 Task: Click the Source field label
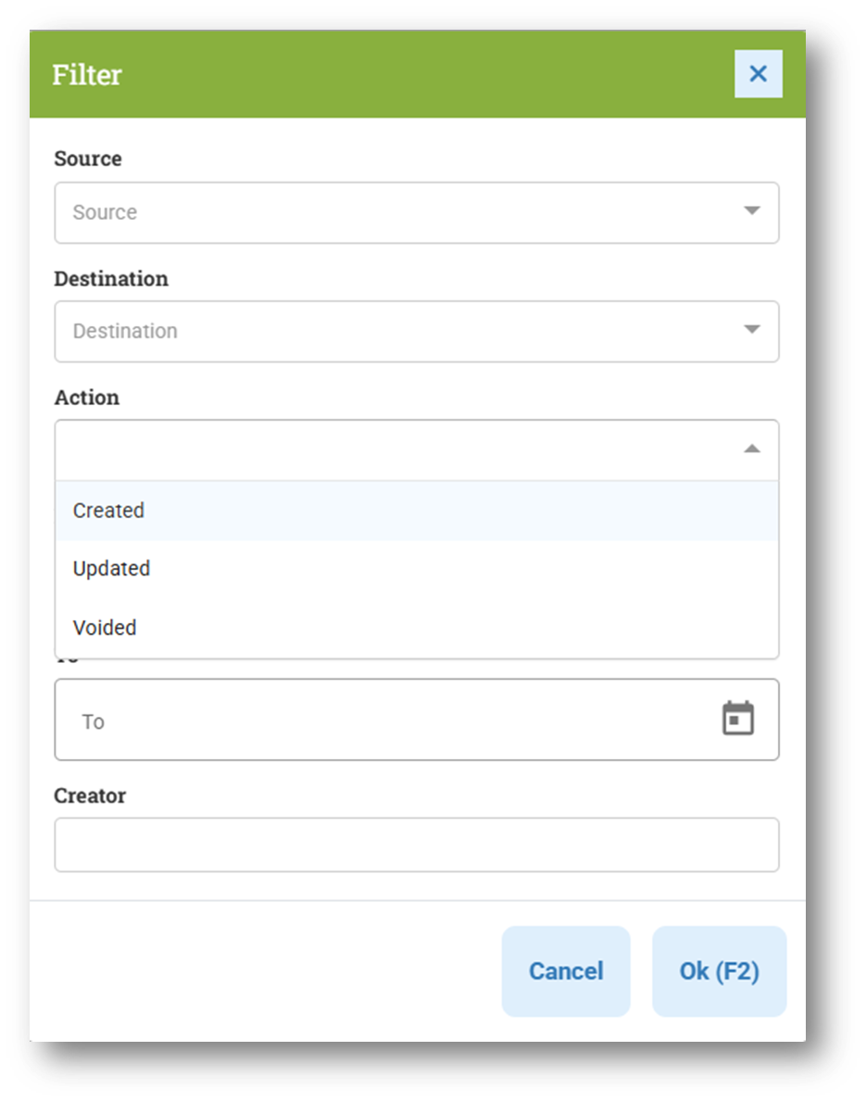tap(88, 158)
